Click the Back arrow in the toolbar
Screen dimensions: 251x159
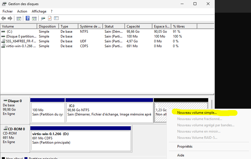coord(3,18)
